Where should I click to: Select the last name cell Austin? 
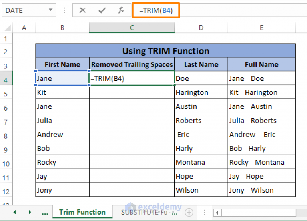(x=201, y=106)
